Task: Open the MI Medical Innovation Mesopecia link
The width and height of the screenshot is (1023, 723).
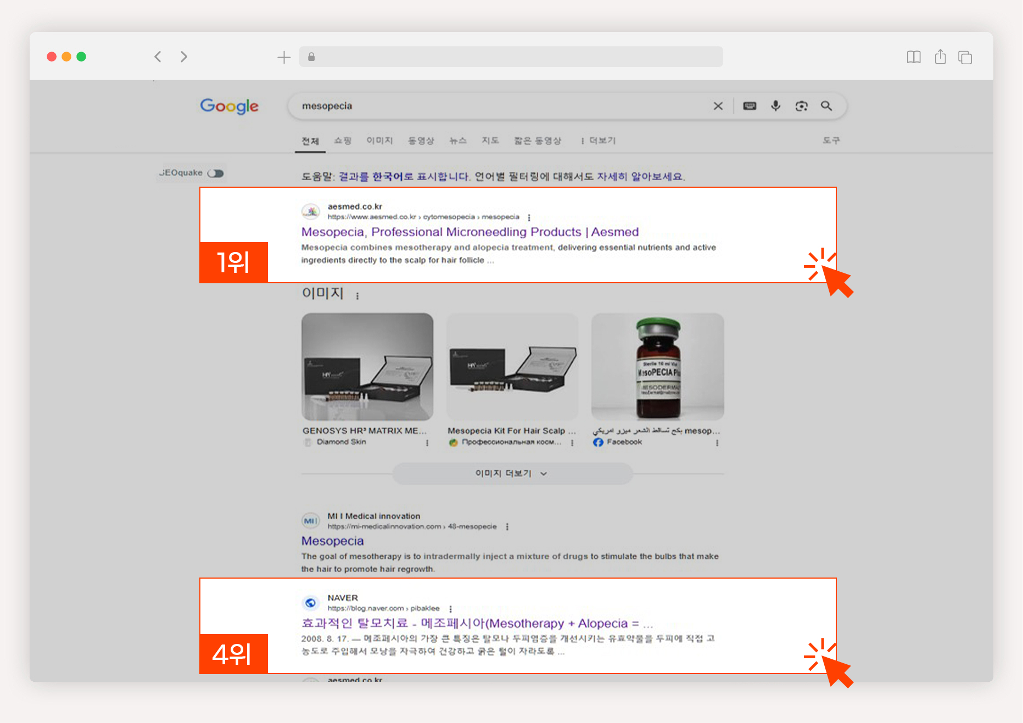Action: [332, 541]
